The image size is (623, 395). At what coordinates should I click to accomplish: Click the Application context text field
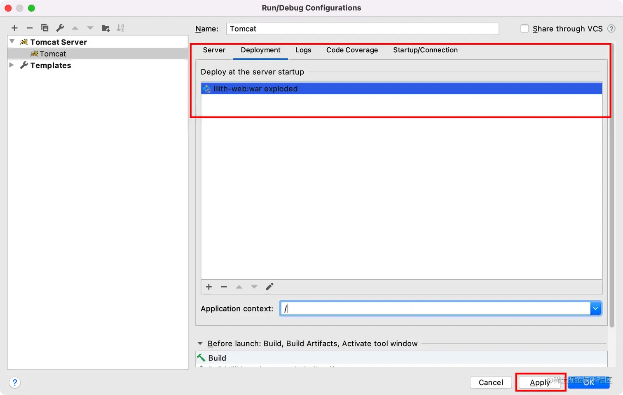click(436, 309)
